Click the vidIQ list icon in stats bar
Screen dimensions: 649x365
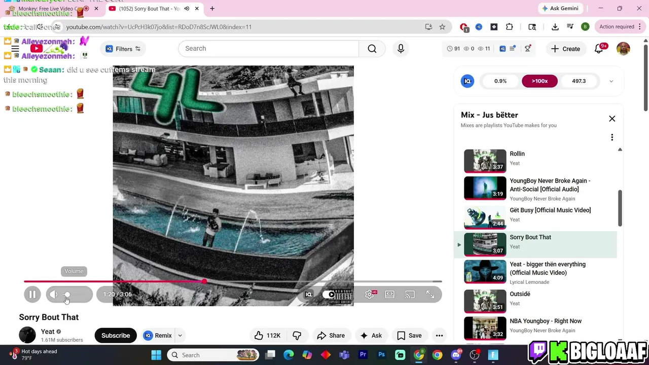point(513,49)
